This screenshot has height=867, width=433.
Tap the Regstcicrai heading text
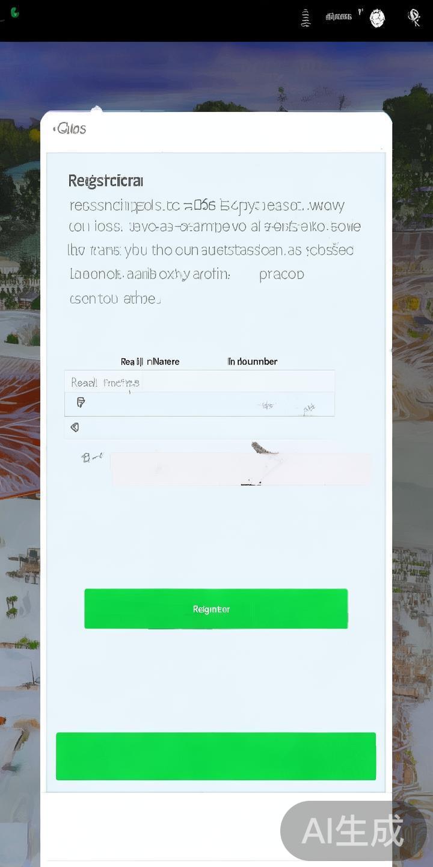coord(106,181)
